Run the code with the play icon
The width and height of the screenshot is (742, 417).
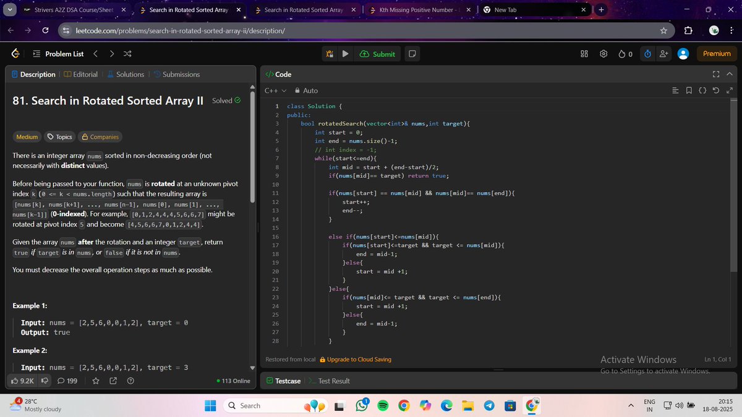click(346, 54)
